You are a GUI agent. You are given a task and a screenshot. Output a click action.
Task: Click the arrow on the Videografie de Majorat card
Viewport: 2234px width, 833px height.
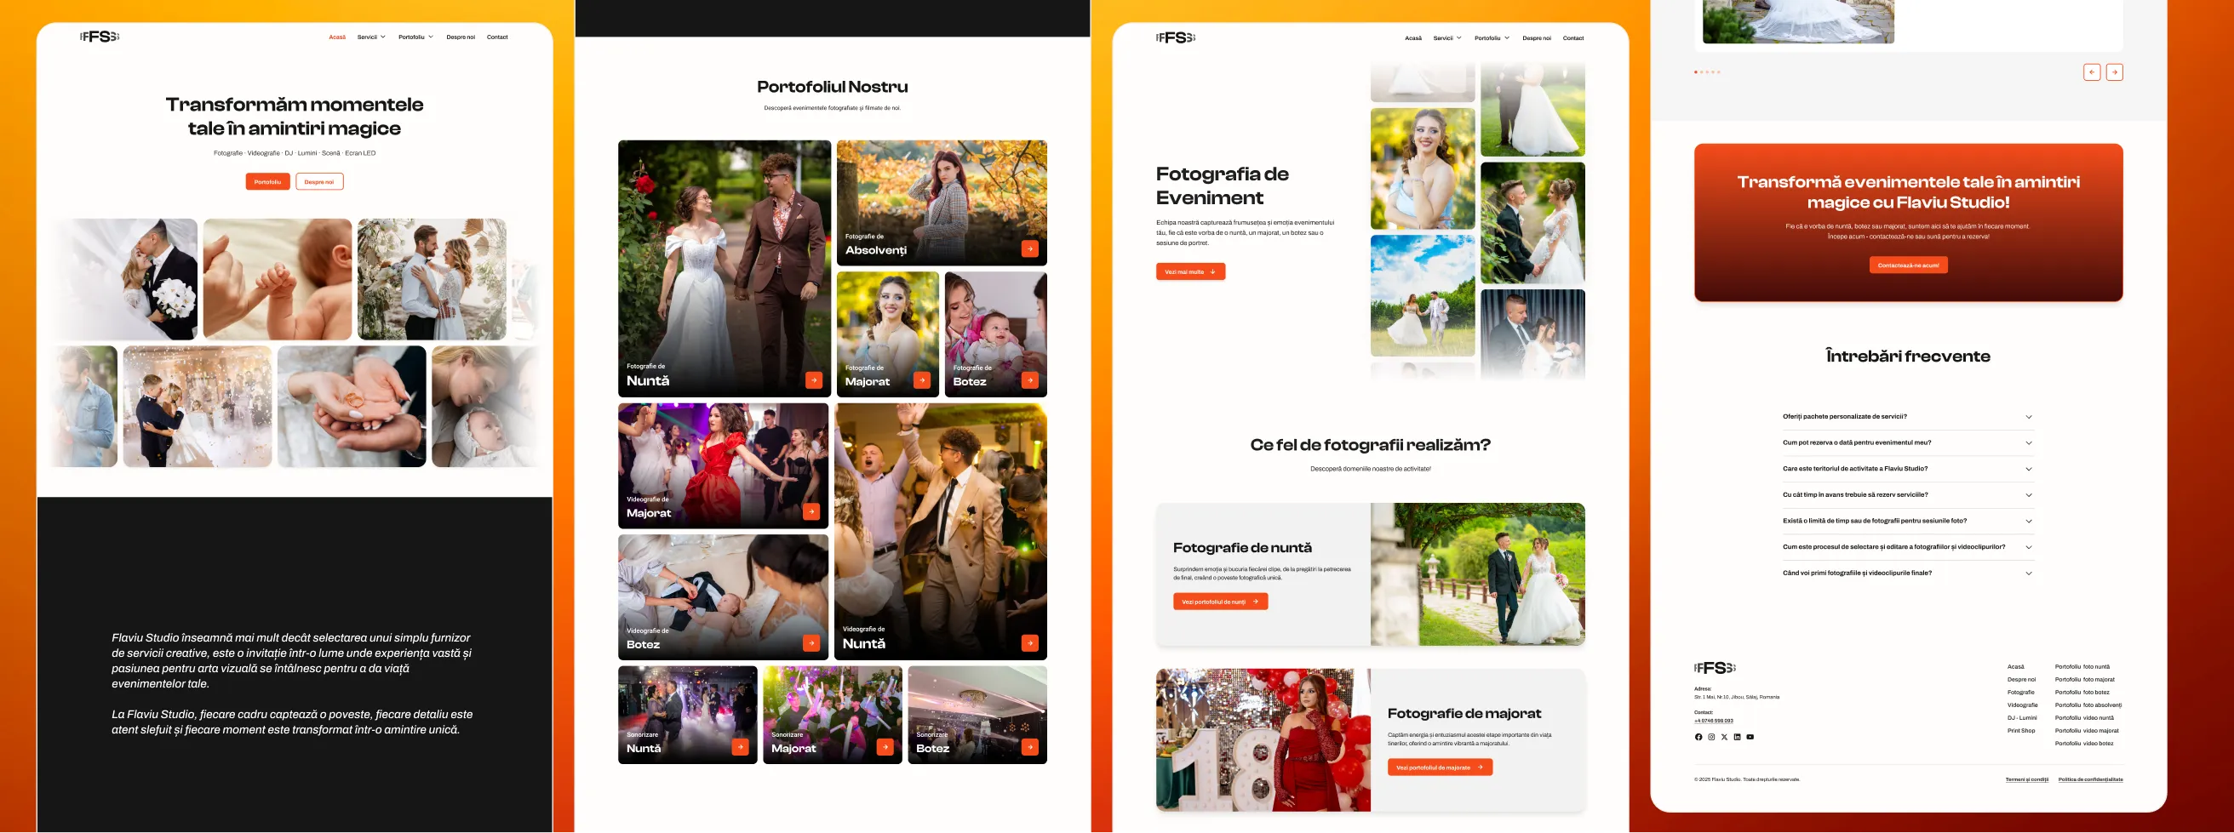click(811, 511)
